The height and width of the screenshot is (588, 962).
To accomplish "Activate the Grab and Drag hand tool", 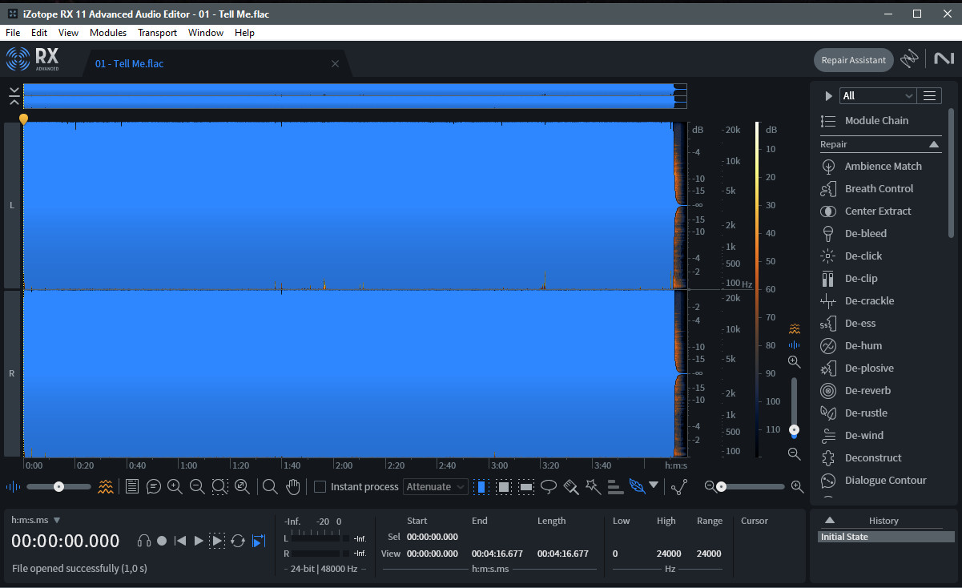I will [x=293, y=486].
